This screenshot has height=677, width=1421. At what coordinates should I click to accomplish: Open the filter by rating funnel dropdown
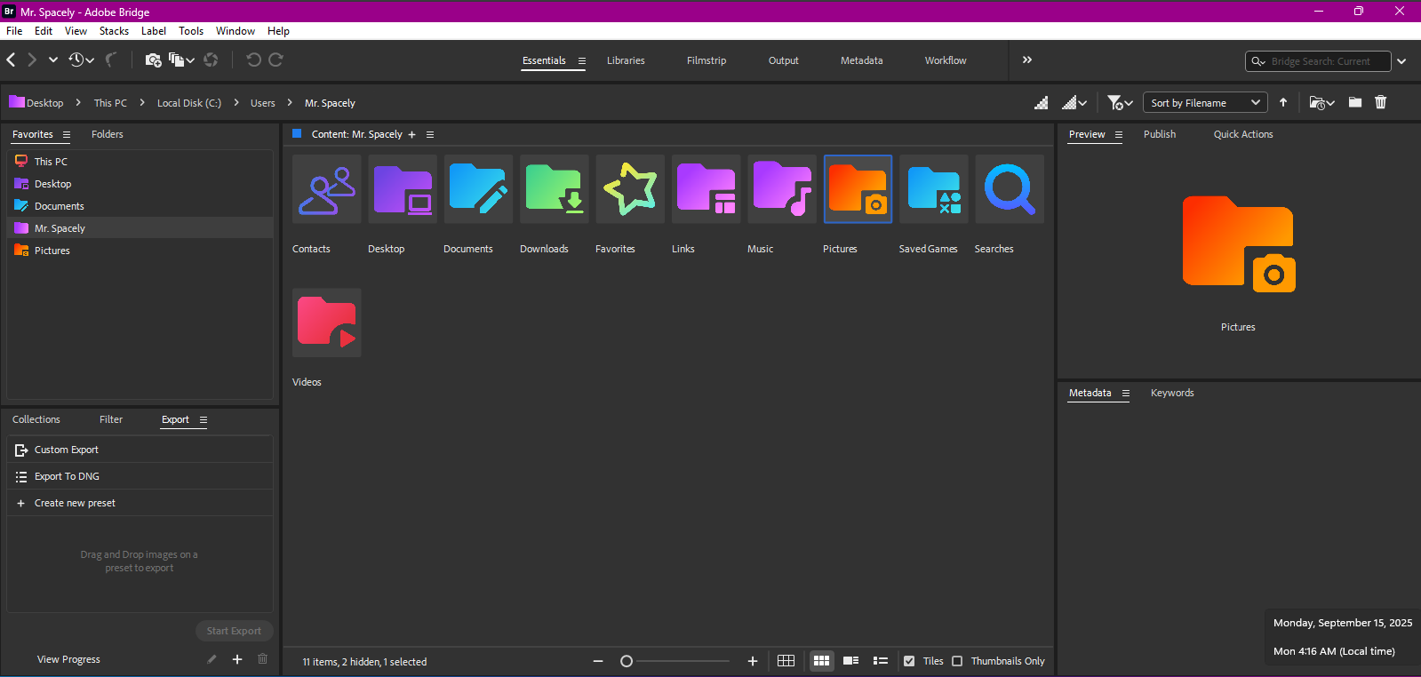(1120, 103)
